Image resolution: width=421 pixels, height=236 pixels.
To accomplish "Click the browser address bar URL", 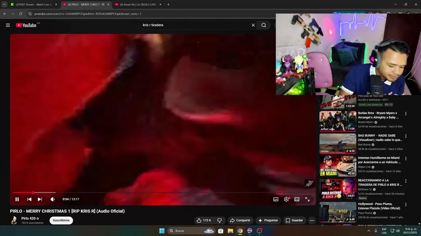I will (x=88, y=14).
